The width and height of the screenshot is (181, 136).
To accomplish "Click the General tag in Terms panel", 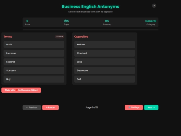I will click(x=60, y=37).
